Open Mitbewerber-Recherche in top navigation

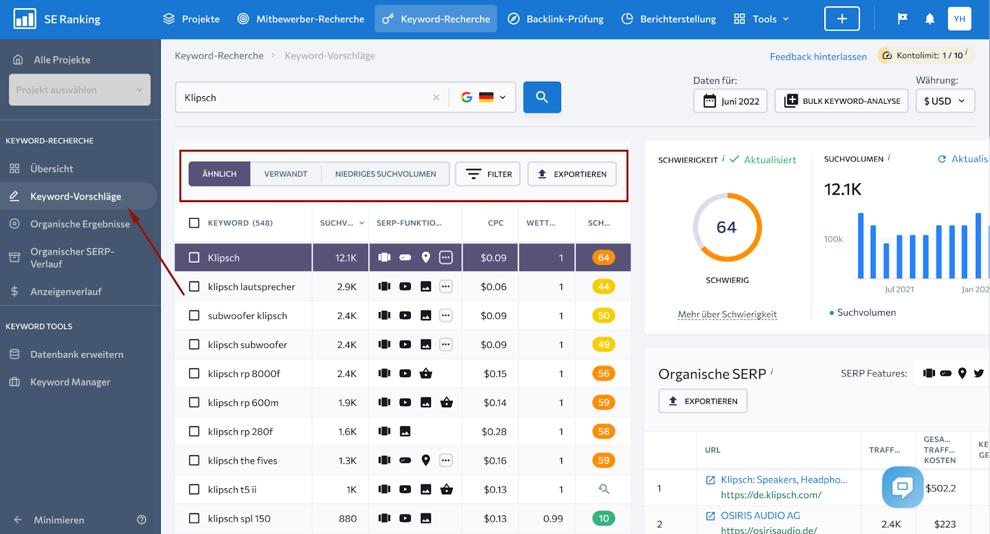click(x=301, y=19)
